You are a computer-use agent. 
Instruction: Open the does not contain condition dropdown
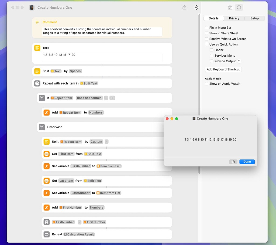point(89,98)
